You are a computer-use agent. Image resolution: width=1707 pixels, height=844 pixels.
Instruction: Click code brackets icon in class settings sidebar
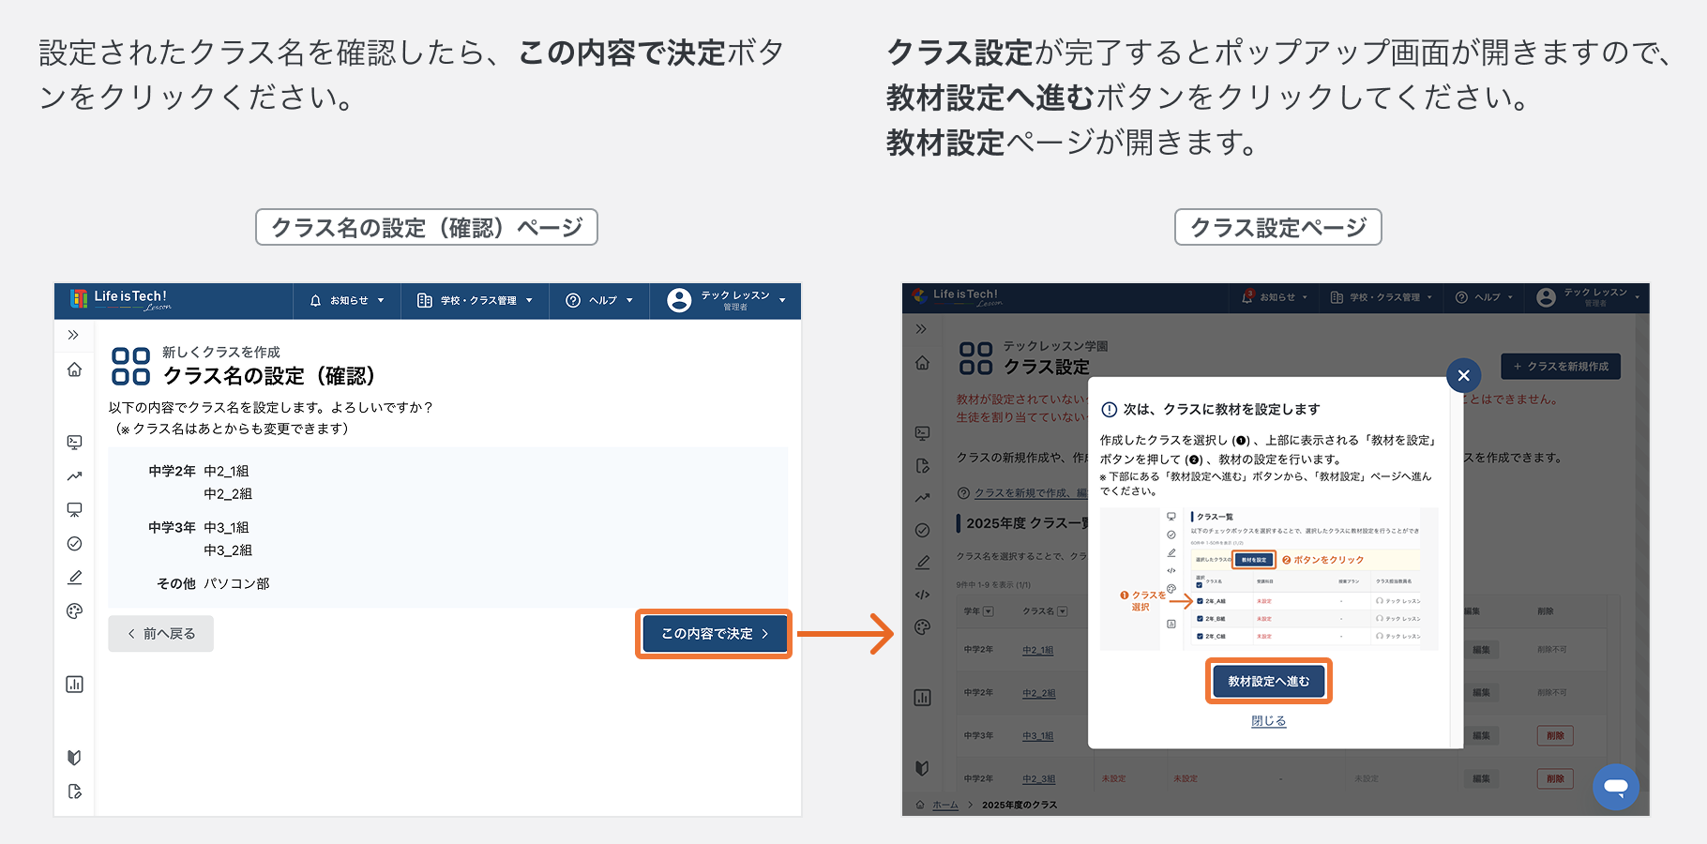click(922, 595)
